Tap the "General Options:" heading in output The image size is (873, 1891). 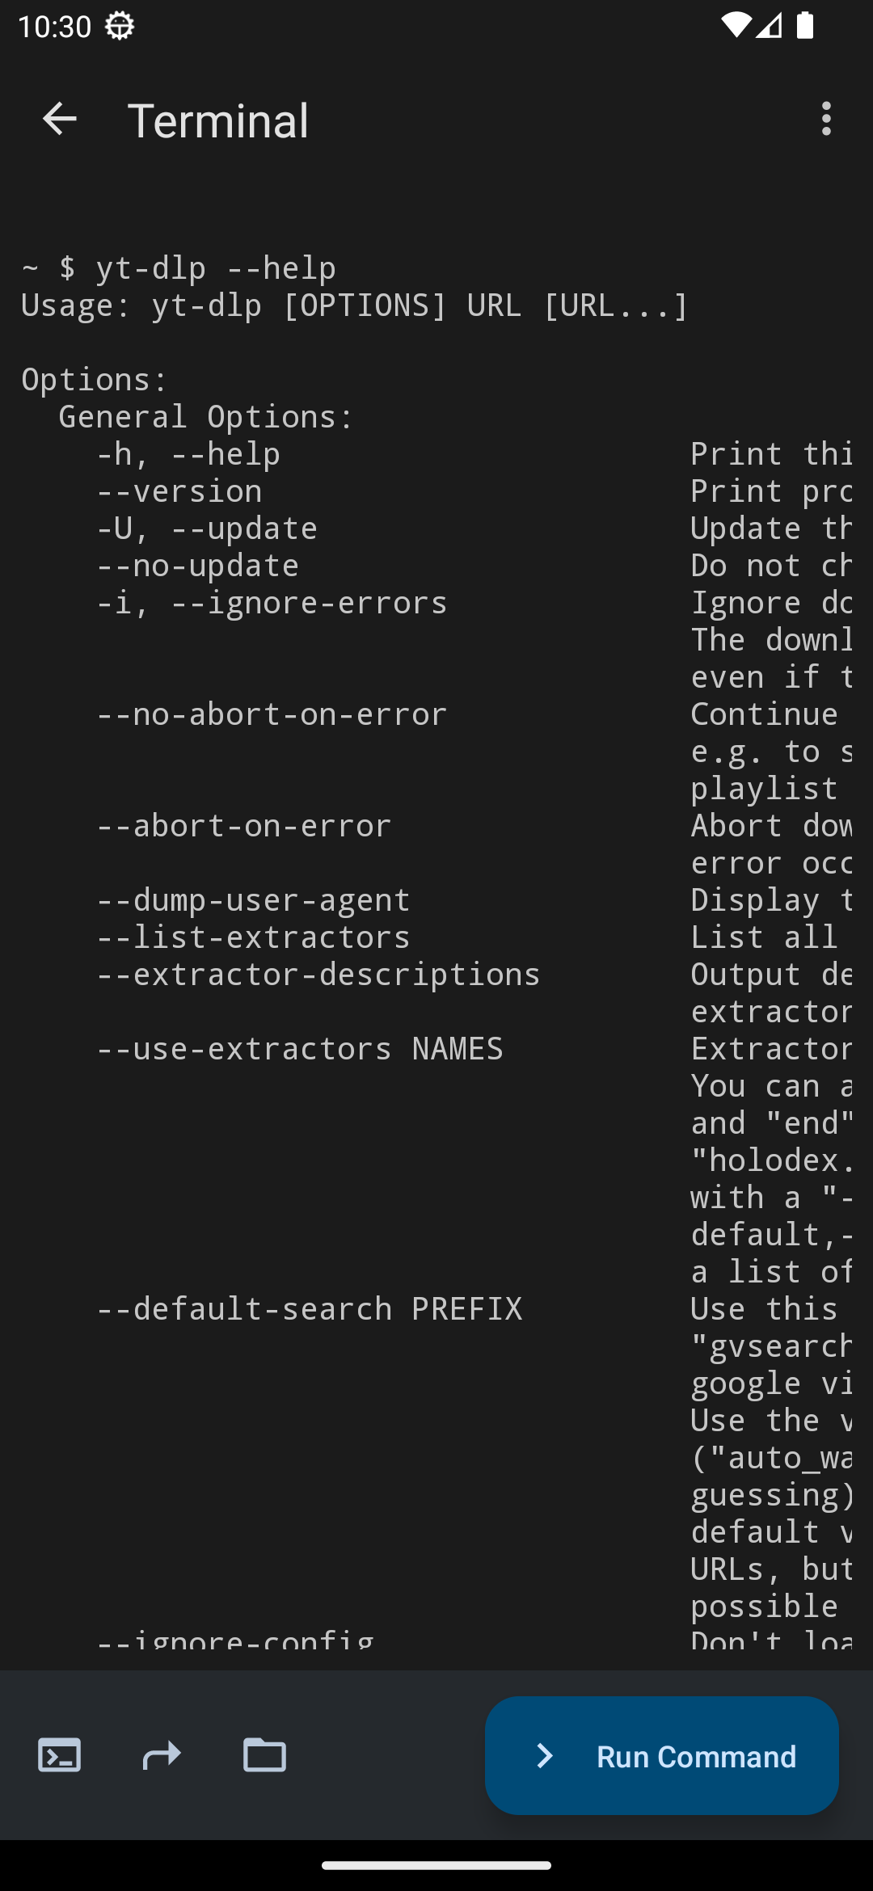tap(206, 417)
